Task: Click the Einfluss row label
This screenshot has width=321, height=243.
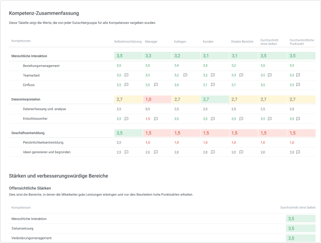Action: (28, 85)
